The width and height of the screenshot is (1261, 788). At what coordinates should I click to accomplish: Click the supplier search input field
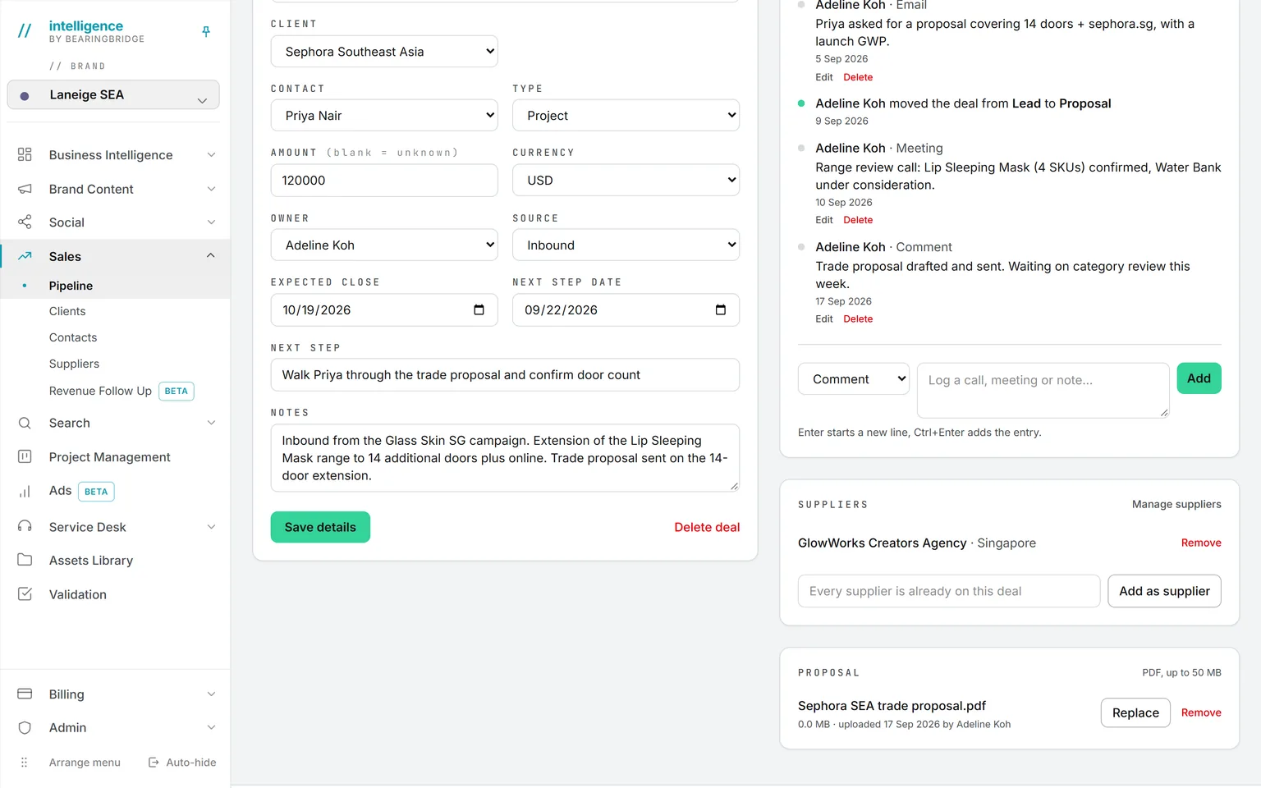coord(949,591)
